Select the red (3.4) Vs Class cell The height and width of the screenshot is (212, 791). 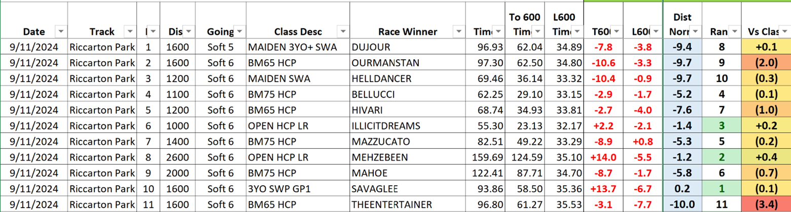click(766, 205)
